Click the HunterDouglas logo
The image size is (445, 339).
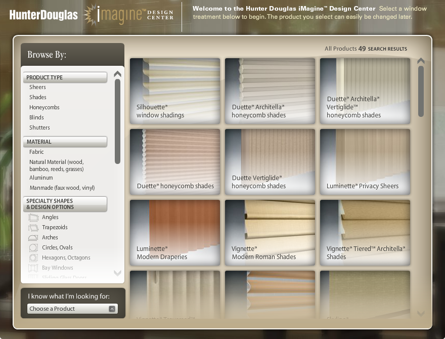pos(43,15)
